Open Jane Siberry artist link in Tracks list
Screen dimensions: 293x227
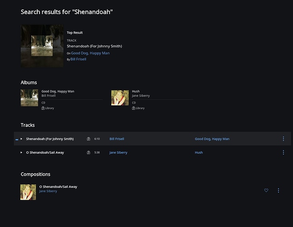[118, 153]
